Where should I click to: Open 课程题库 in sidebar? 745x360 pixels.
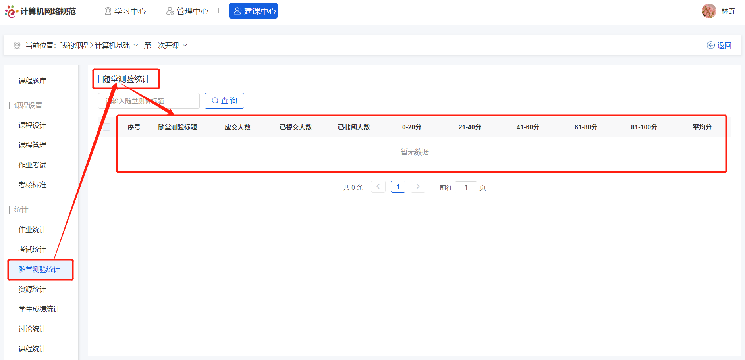(33, 81)
